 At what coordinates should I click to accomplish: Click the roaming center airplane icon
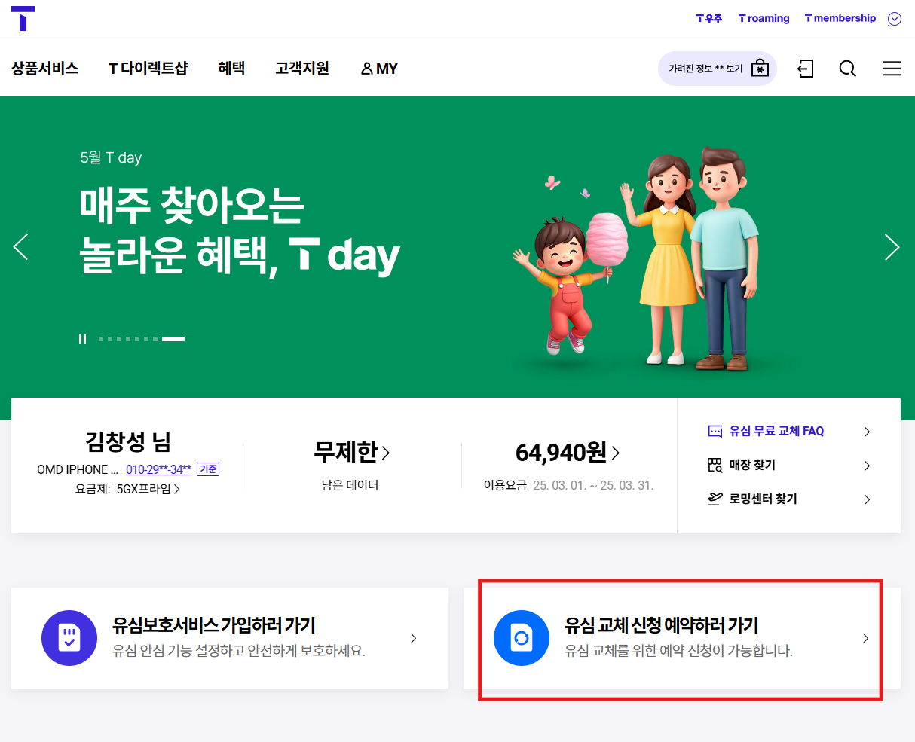(715, 499)
